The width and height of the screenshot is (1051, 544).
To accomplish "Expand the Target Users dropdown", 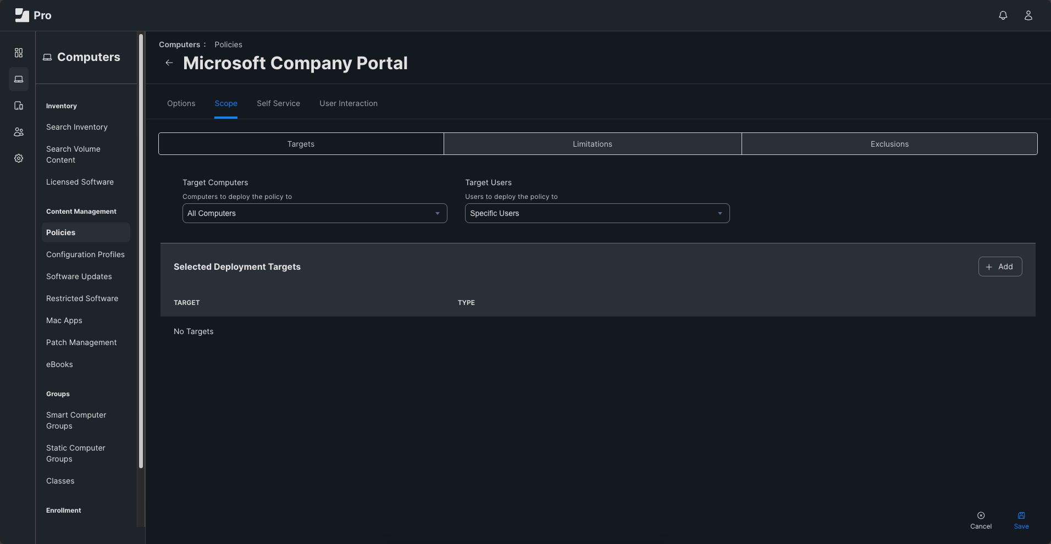I will point(597,213).
